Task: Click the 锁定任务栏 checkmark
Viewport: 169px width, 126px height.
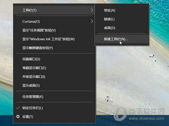Action: pyautogui.click(x=18, y=108)
